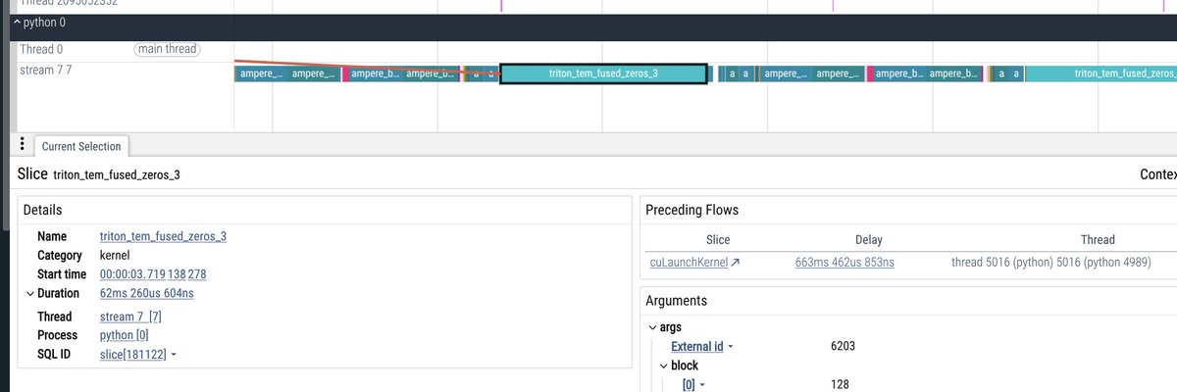Click the Thread column header in Preceding Flows
Image resolution: width=1177 pixels, height=392 pixels.
[1098, 239]
